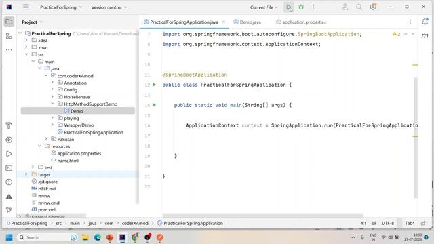Viewport: 434px width, 244px height.
Task: Open the Services tool window
Action: [9, 140]
